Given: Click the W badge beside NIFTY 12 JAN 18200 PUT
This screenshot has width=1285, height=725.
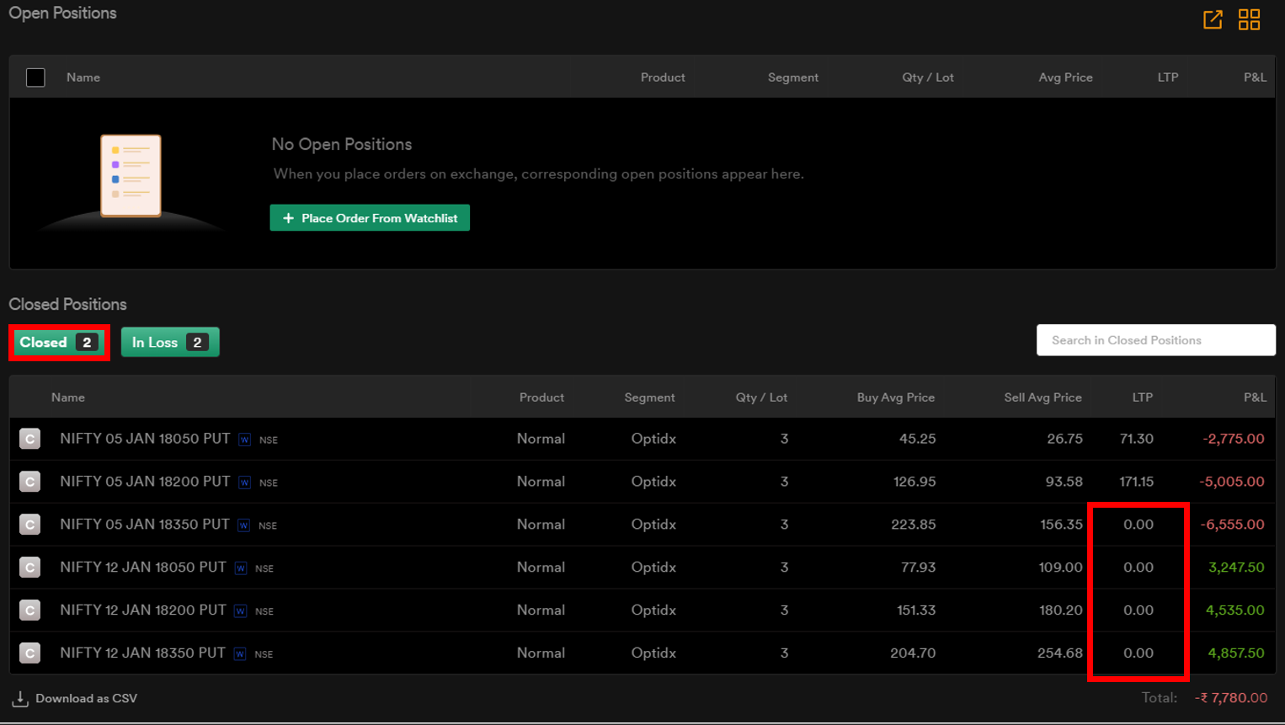Looking at the screenshot, I should tap(241, 611).
